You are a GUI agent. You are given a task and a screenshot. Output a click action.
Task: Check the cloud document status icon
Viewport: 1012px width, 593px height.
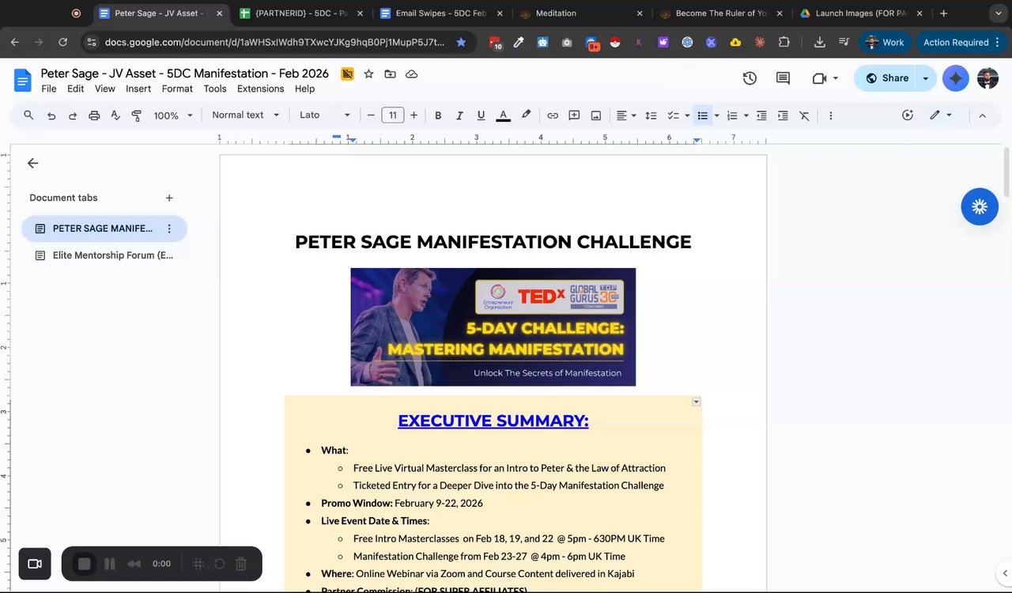coord(411,74)
